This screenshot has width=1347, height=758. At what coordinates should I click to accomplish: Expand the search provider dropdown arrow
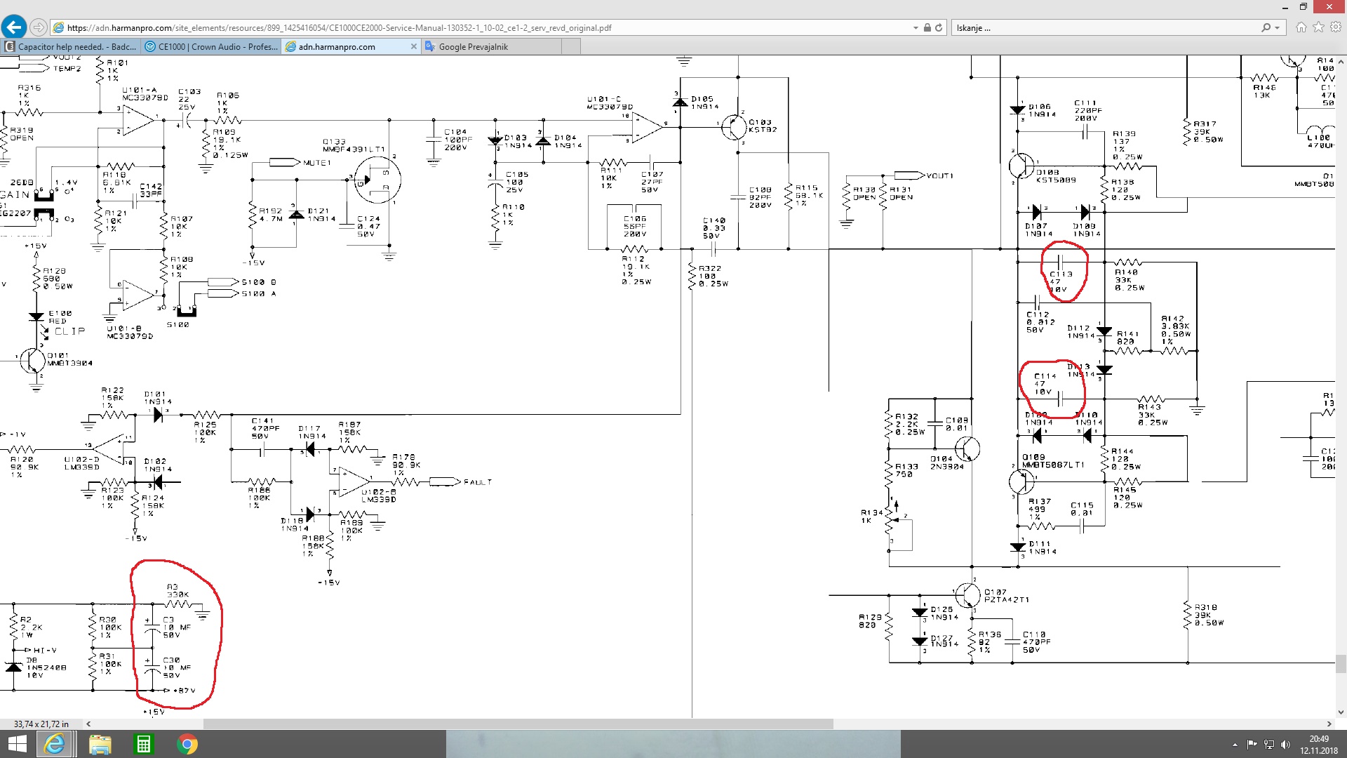coord(1277,28)
